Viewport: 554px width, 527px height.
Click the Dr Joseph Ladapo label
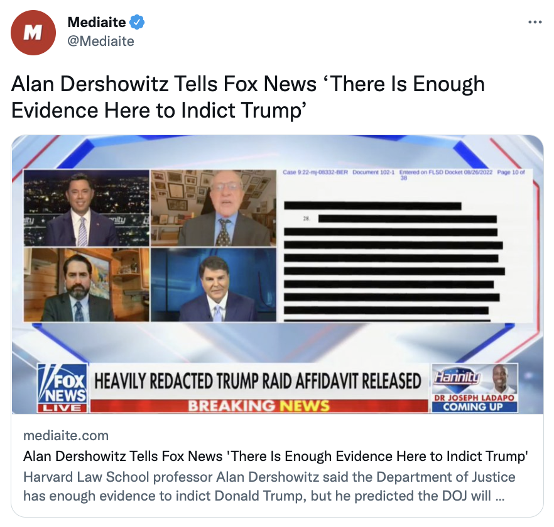coord(474,398)
